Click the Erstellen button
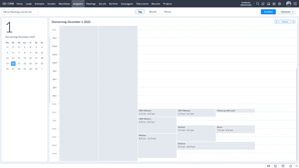 268,12
